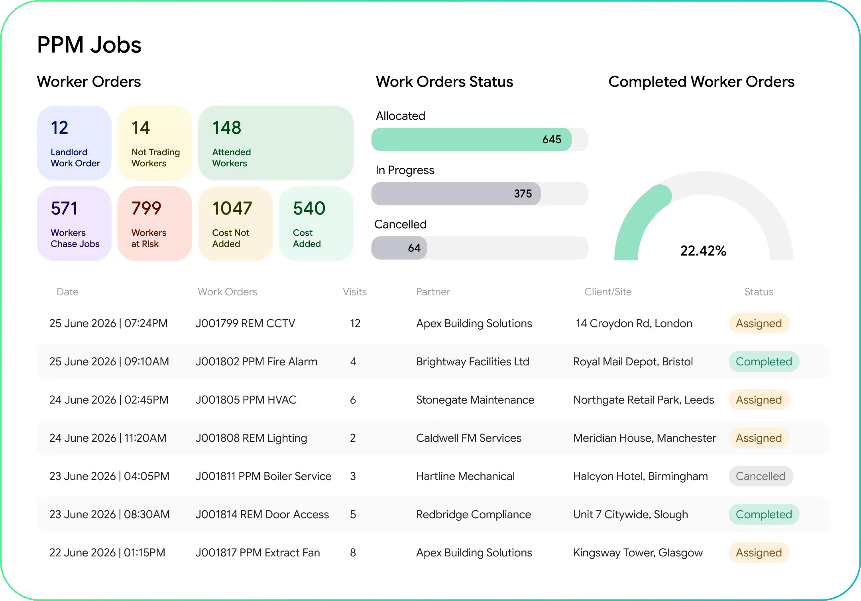This screenshot has width=861, height=601.
Task: Click the Work Orders column header
Action: 228,292
